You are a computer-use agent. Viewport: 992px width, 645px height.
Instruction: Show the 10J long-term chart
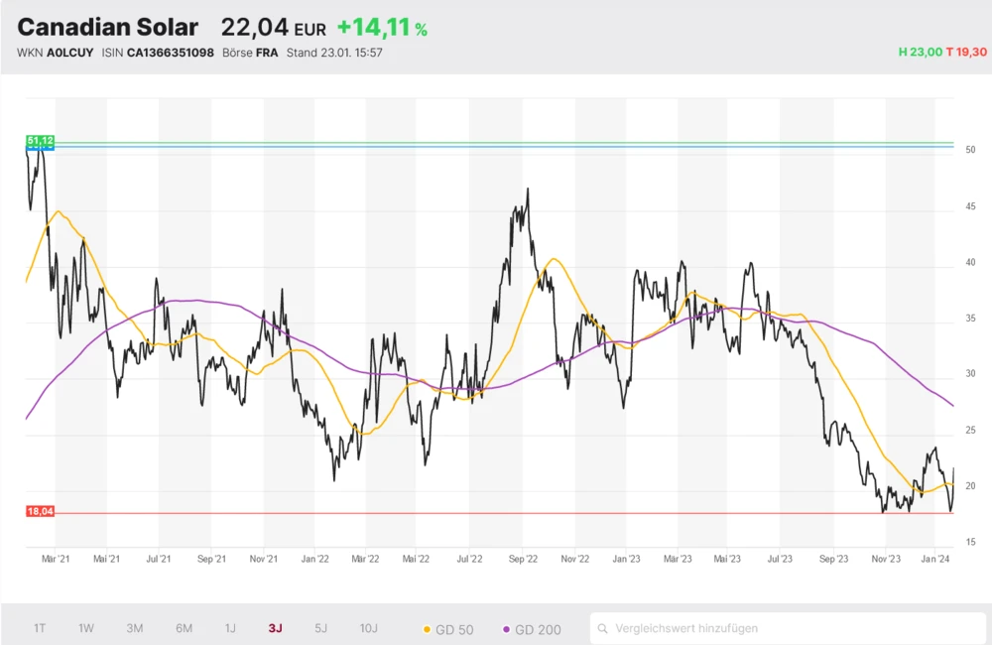coord(368,628)
